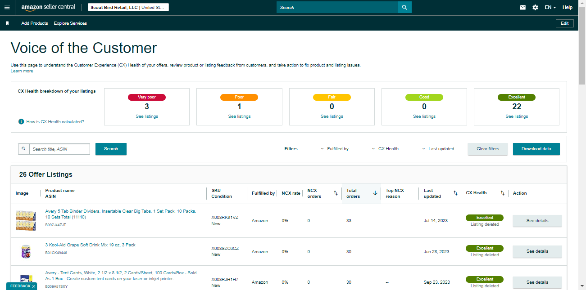See details for Avery Tent Cards row
Viewport: 586px width, 290px height.
[537, 282]
